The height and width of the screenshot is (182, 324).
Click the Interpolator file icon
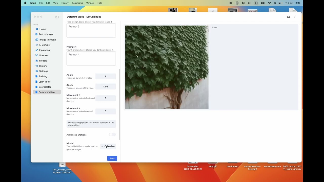click(36, 87)
